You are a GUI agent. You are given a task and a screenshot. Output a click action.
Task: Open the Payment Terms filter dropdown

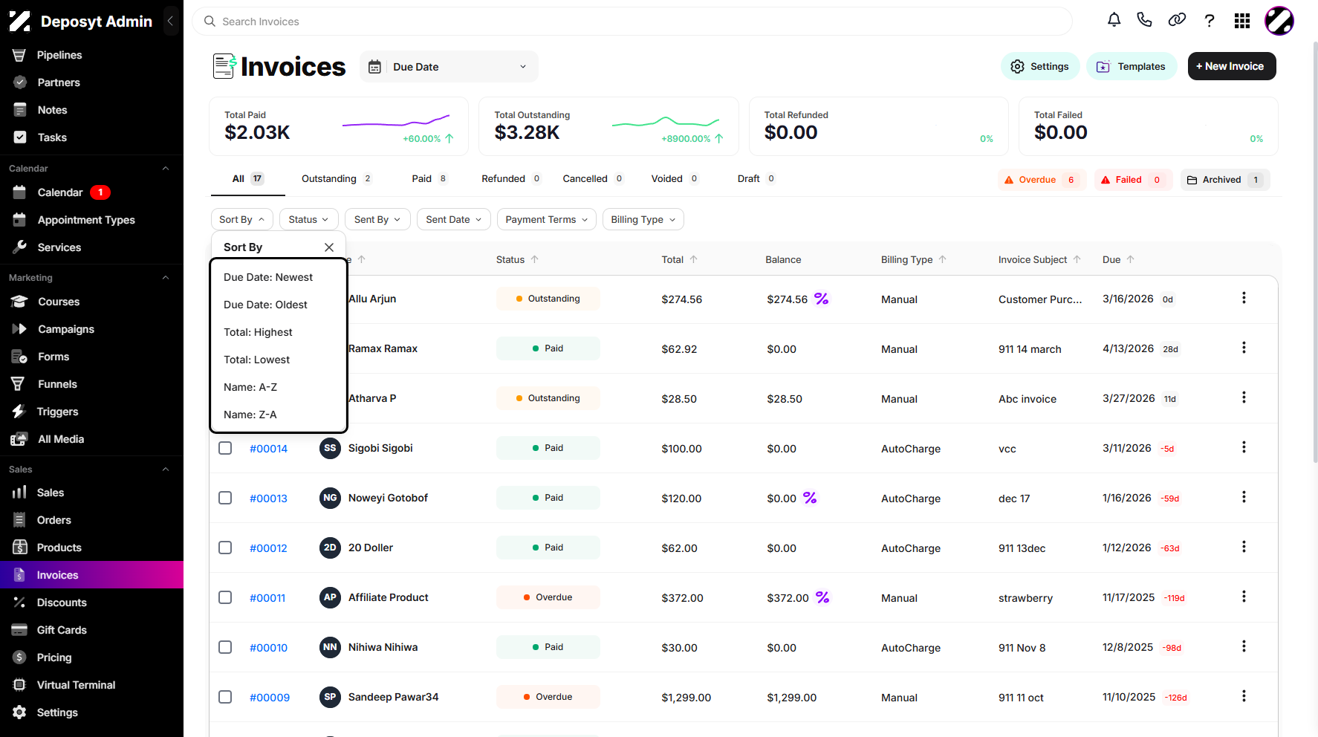[546, 219]
